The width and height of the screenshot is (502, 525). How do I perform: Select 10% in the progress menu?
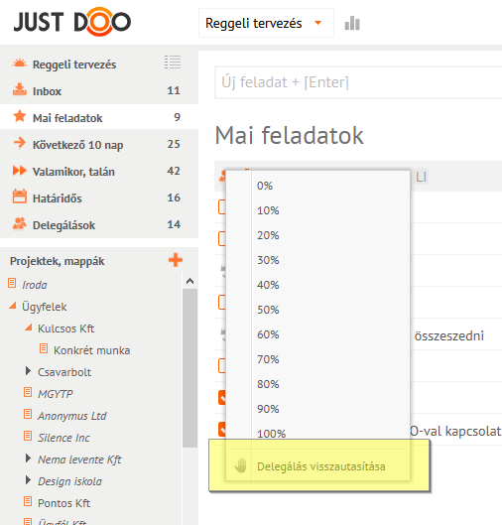(x=268, y=210)
